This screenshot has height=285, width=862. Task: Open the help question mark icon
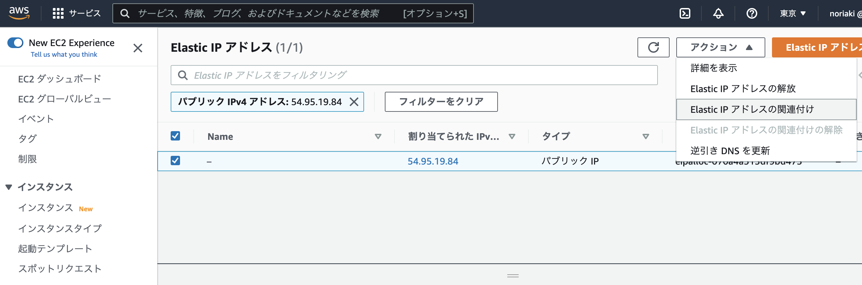pos(752,13)
